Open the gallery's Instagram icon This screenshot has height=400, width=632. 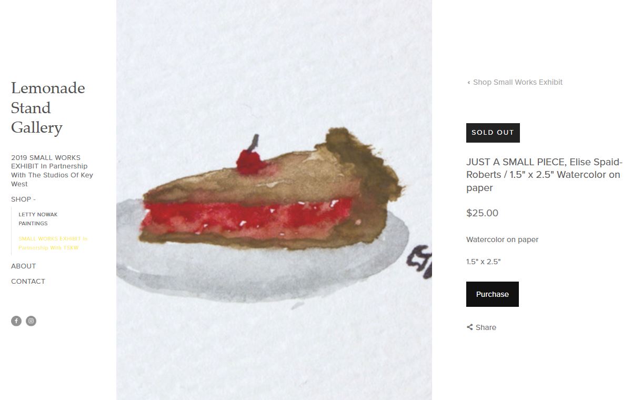pyautogui.click(x=31, y=321)
